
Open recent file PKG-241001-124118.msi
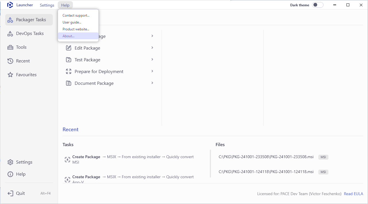(x=266, y=172)
